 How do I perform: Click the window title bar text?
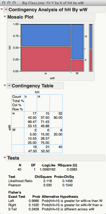52,3
